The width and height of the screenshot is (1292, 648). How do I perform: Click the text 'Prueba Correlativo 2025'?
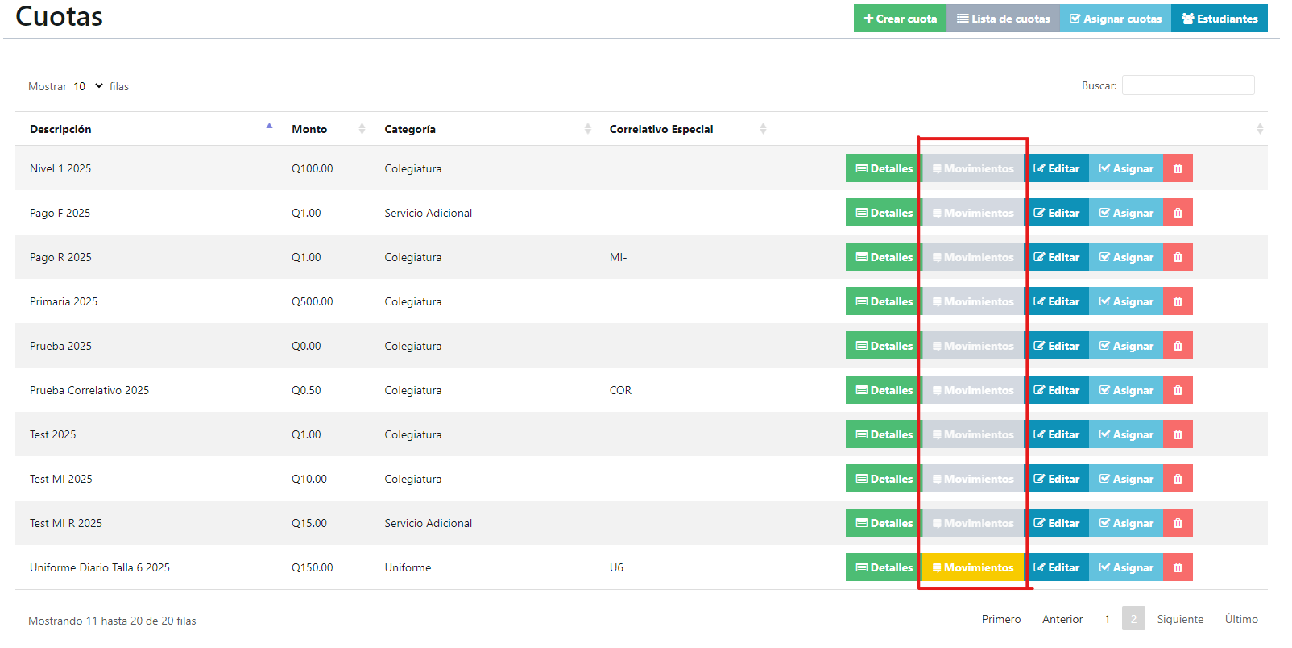point(89,390)
